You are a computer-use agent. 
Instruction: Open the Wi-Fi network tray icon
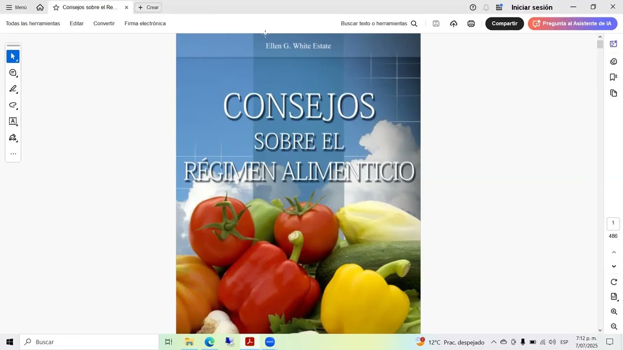542,342
